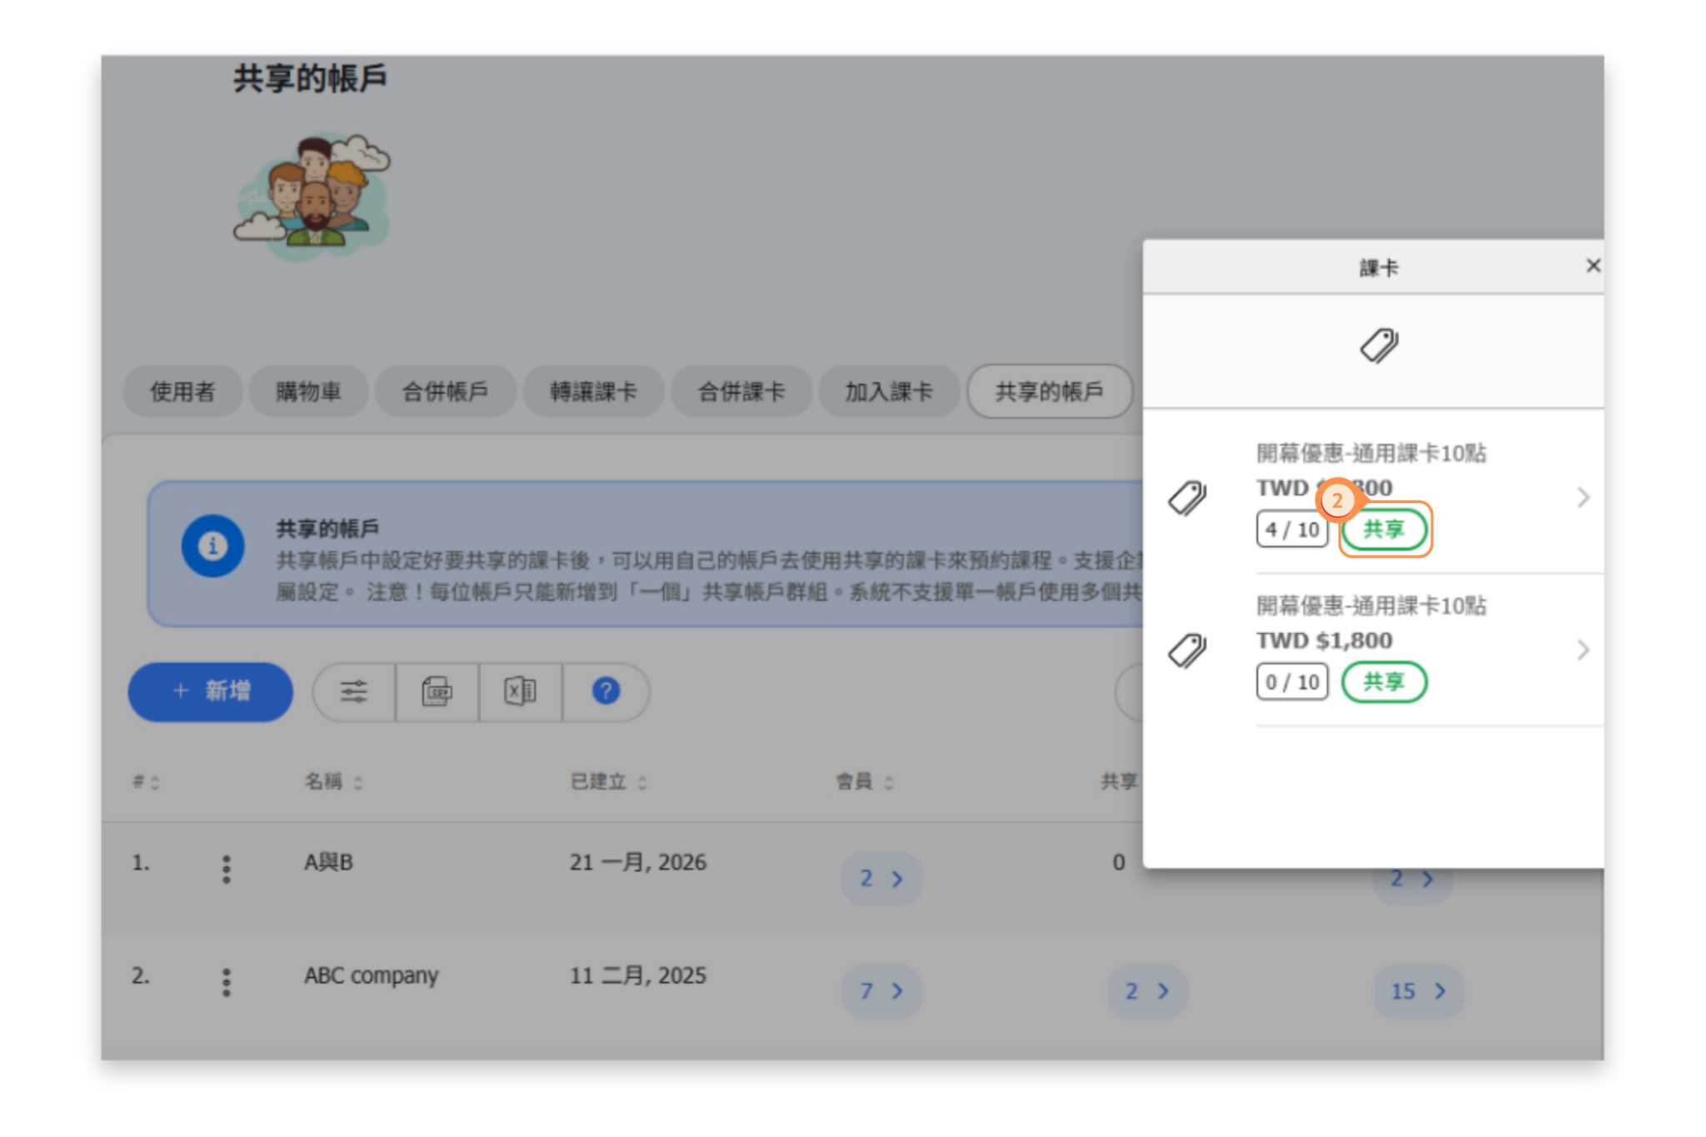Close the 課卡 popup panel
1706x1137 pixels.
1593,266
